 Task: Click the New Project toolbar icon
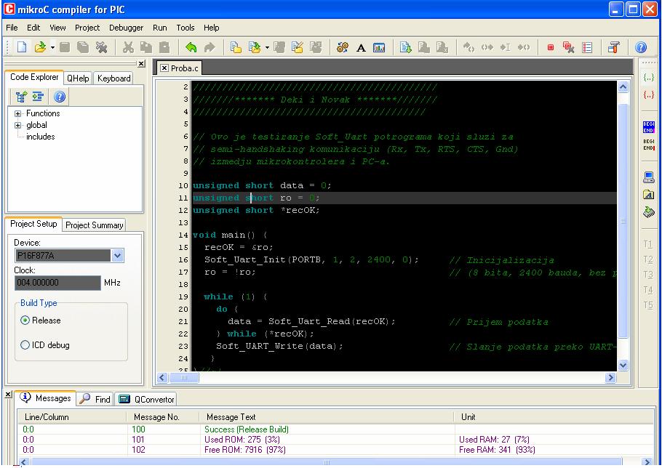point(236,47)
